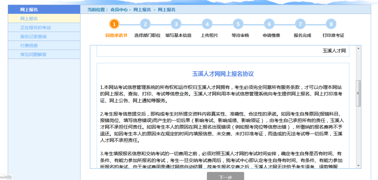Screen dimensions: 378x180
Task: Open 正在报名的考试 in sidebar
Action: pyautogui.click(x=44, y=28)
